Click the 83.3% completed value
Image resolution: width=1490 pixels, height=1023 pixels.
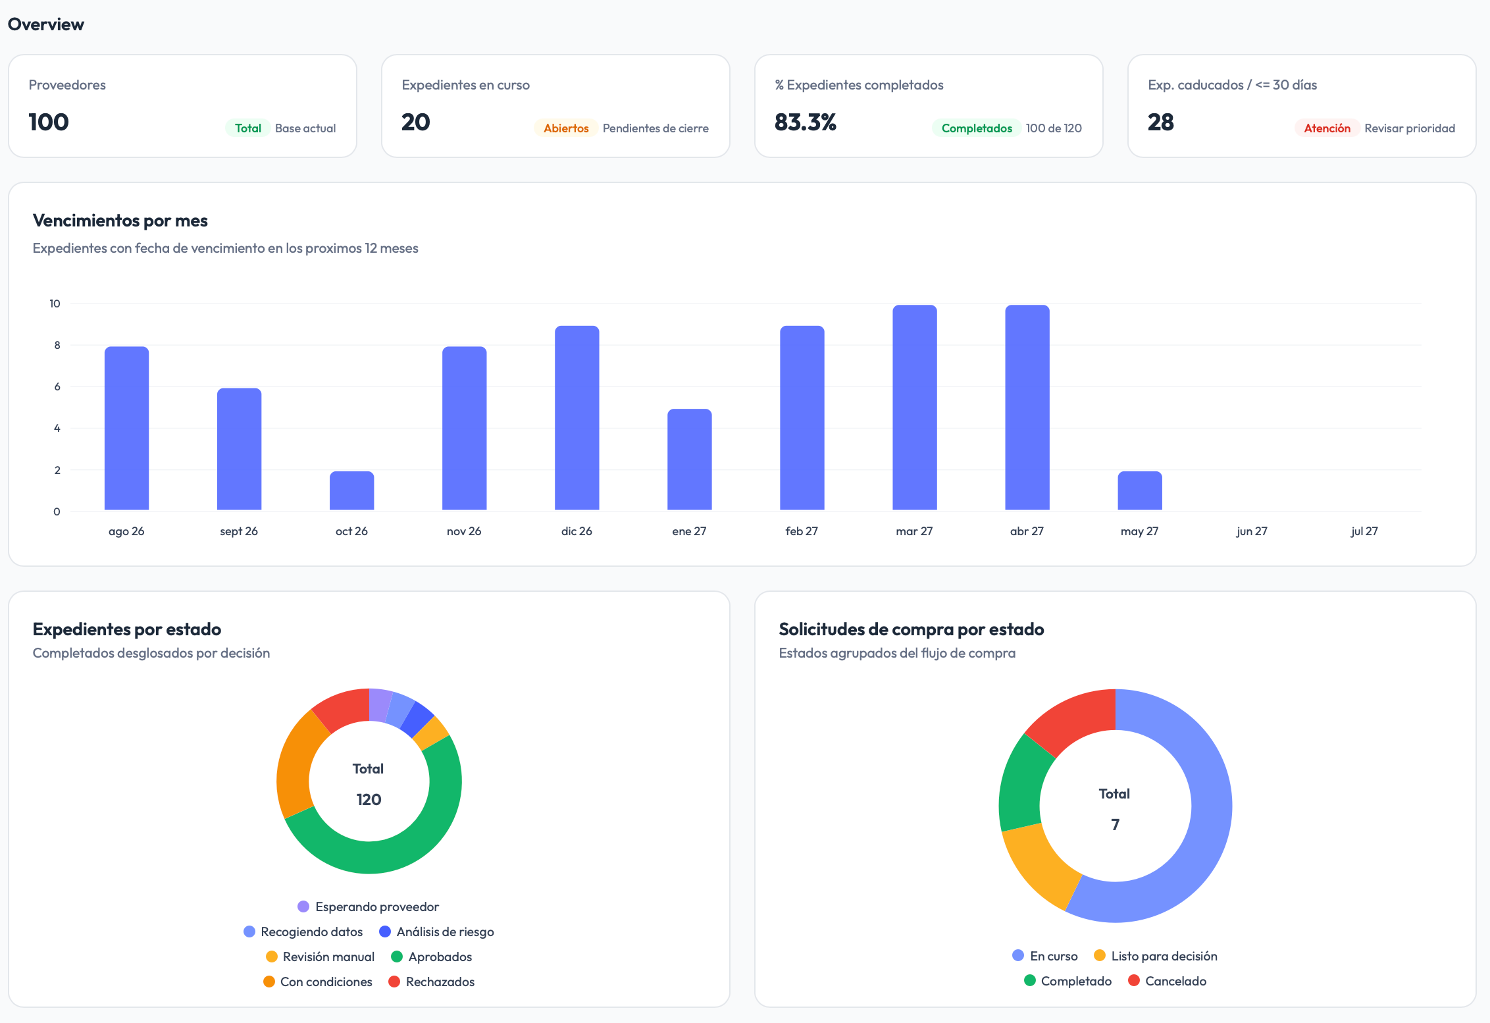click(x=805, y=122)
